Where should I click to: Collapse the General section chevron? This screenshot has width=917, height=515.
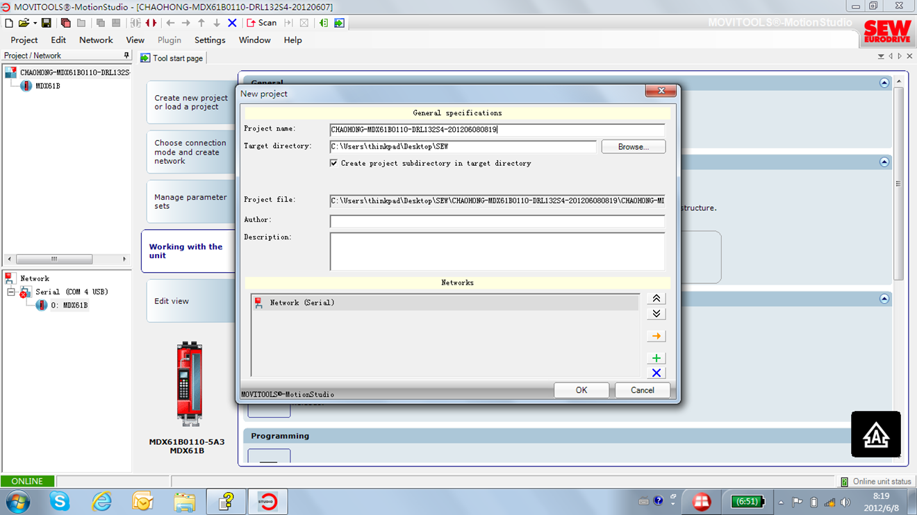[884, 83]
